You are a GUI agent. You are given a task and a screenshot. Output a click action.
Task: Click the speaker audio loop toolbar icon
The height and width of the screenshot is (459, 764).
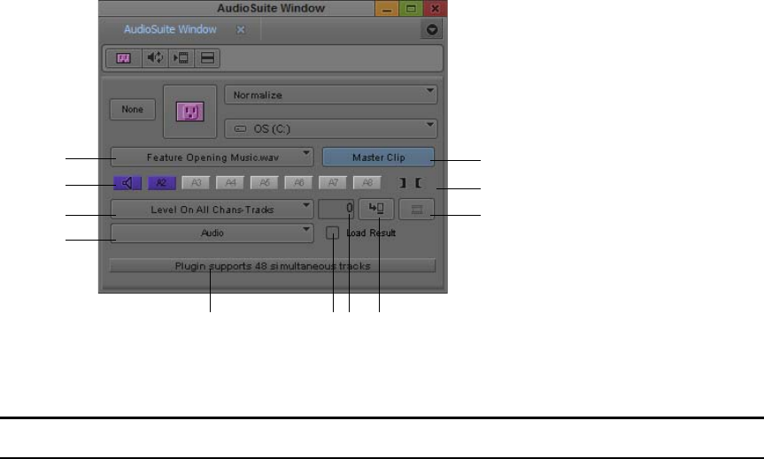tap(156, 57)
